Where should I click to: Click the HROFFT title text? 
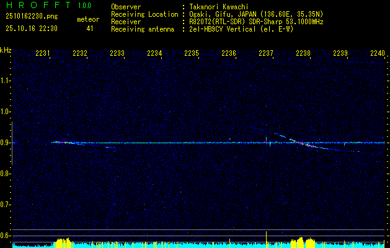[38, 5]
